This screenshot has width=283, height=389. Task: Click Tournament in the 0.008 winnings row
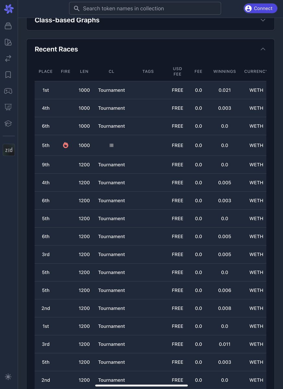[111, 308]
